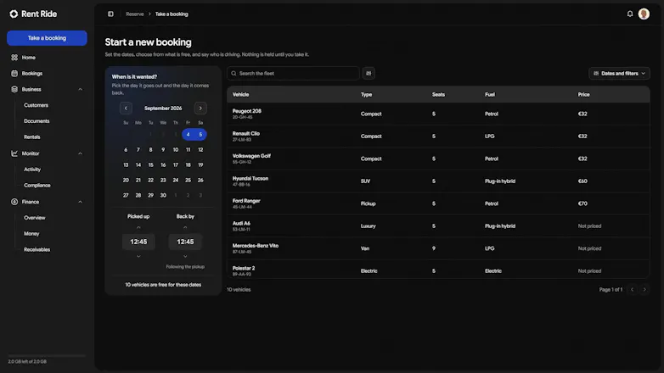Viewport: 664px width, 373px height.
Task: Click the Bookings calendar icon
Action: [14, 74]
